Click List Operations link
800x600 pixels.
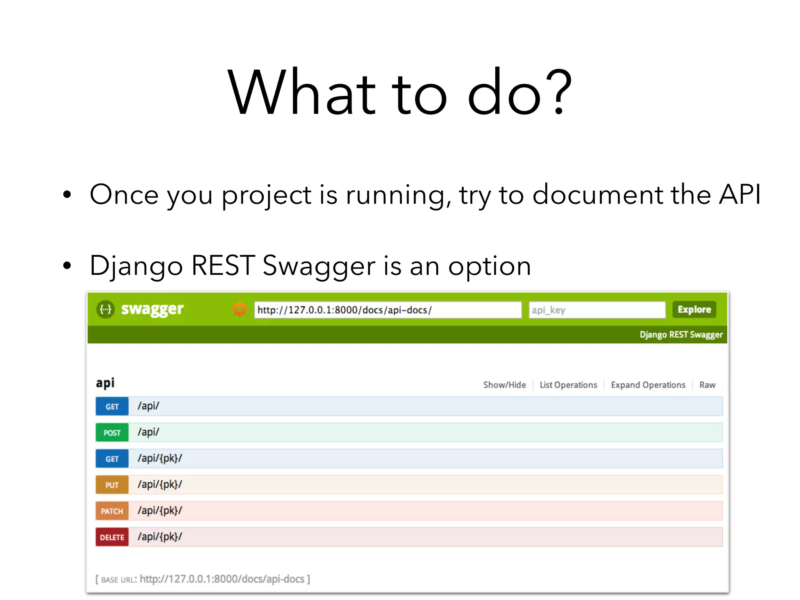pos(568,385)
